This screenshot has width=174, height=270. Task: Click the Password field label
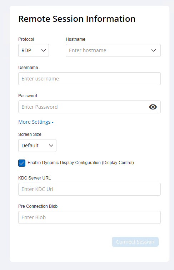(x=28, y=96)
